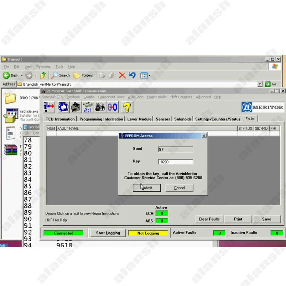Switch to the Programming Information tab
Viewport: 286px width, 286px height.
click(101, 119)
